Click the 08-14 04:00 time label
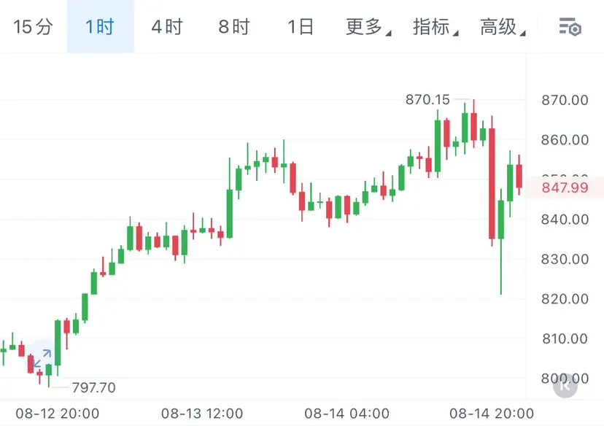Screen dimensions: 604x426 point(346,414)
